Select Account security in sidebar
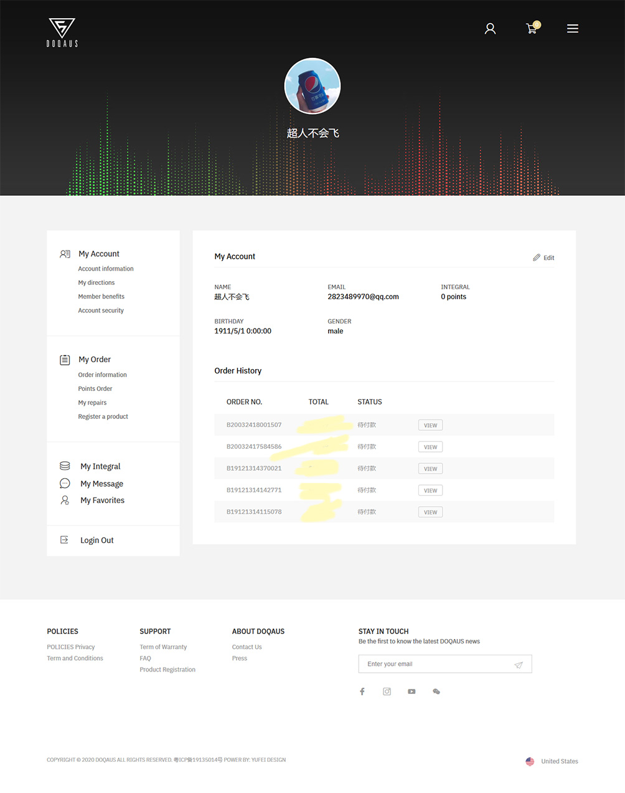625x793 pixels. [x=101, y=310]
